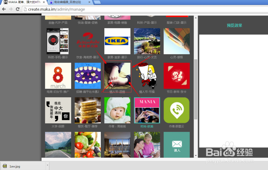Image resolution: width=268 pixels, height=170 pixels.
Task: Select the red 节日-新年-贺卡 template
Action: point(177,76)
